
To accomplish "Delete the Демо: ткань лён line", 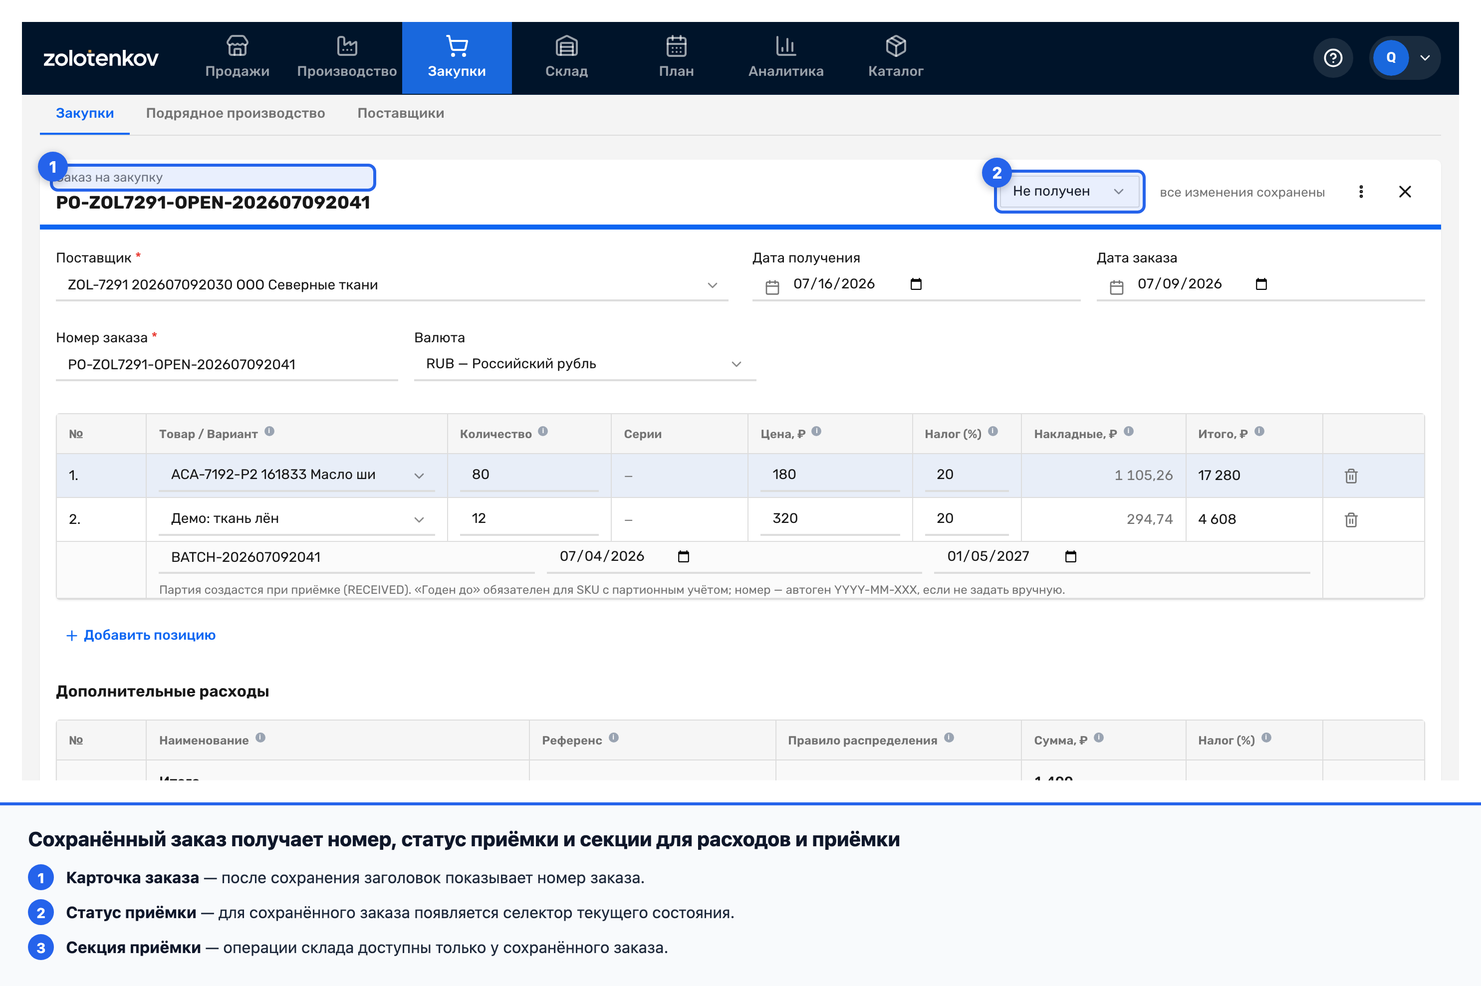I will [x=1351, y=519].
